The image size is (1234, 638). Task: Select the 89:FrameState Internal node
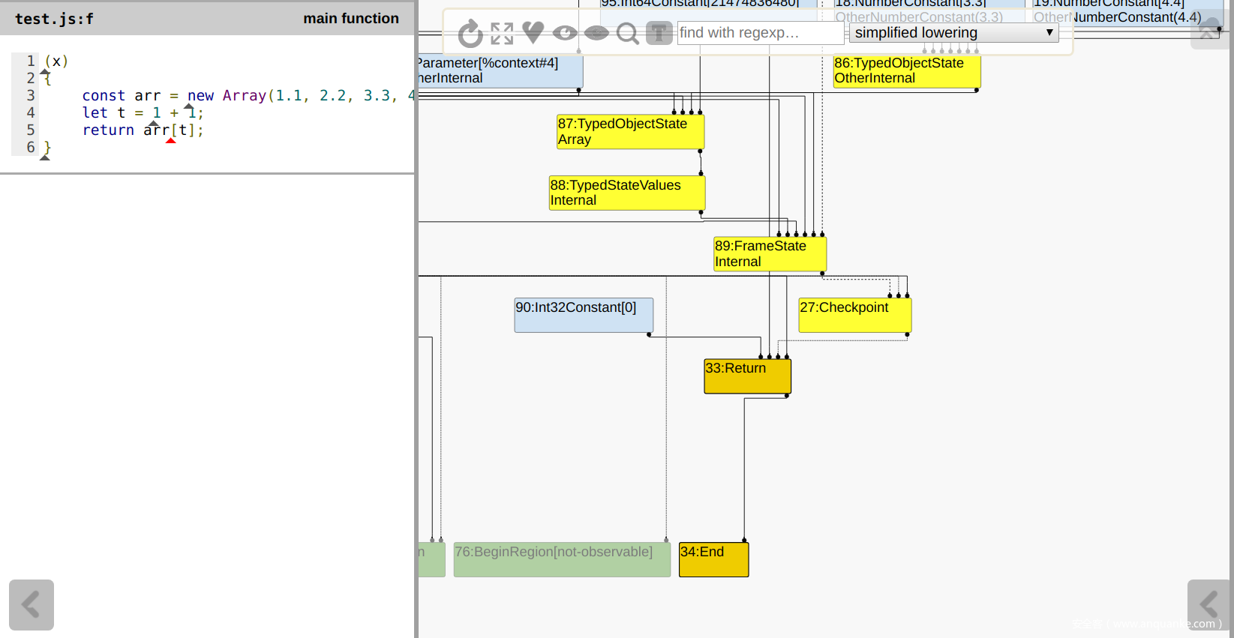pos(770,253)
